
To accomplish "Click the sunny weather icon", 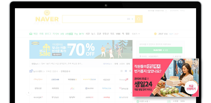I will (x=155, y=34).
